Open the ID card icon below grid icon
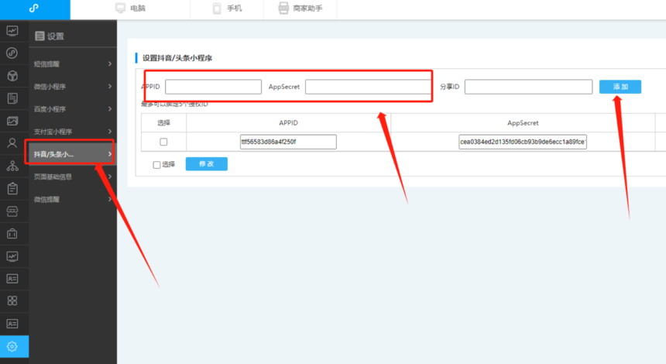Viewport: 666px width, 364px height. coord(12,324)
